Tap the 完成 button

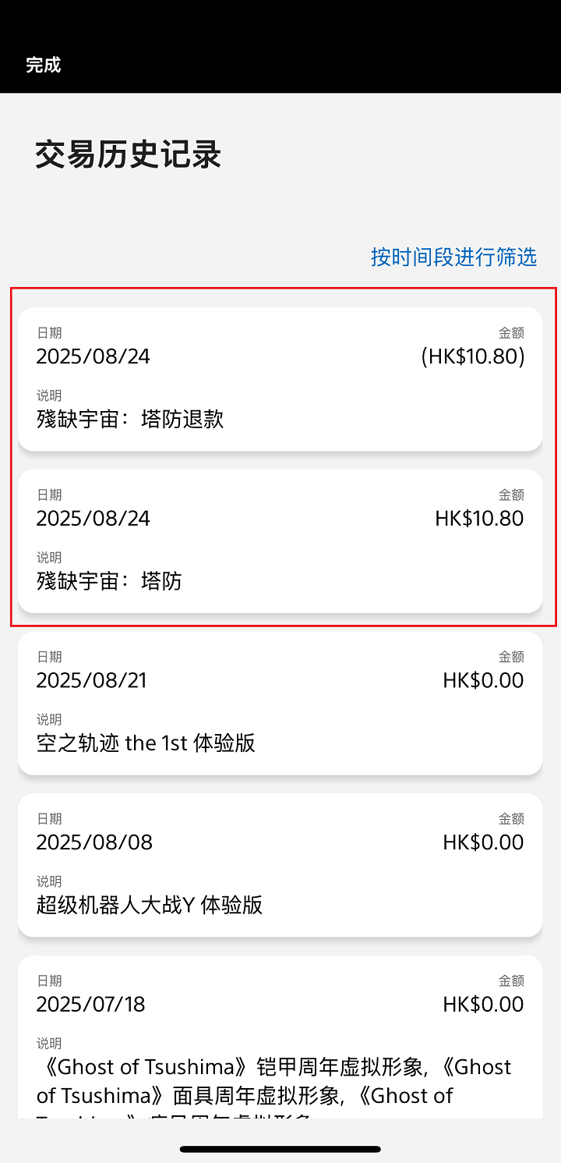(x=43, y=65)
